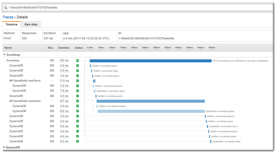Viewport: 277px width, 154px height.
Task: Open the 477 ms duration link
Action: point(64,101)
